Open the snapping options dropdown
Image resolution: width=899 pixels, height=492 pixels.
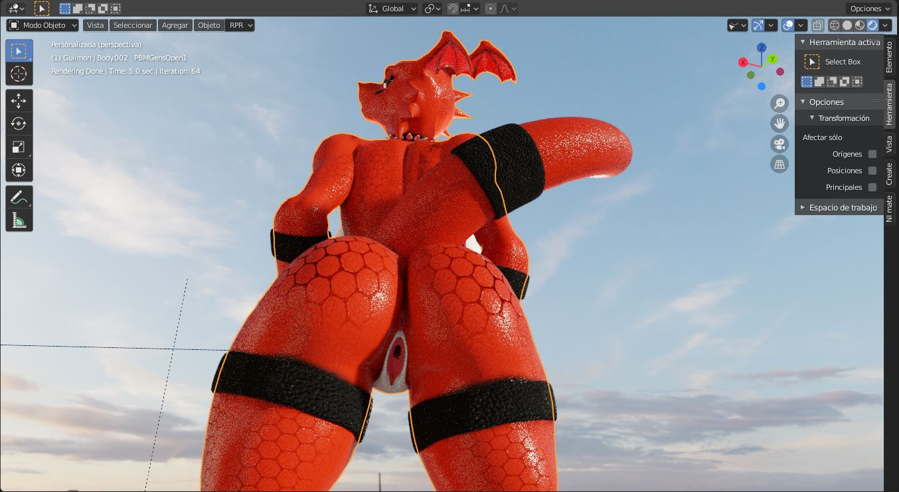tap(470, 9)
